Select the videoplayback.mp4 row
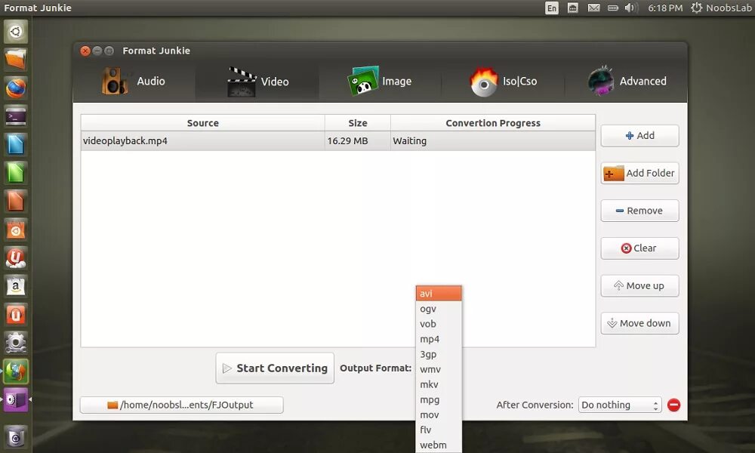Screen dimensions: 755x453 click(x=338, y=141)
